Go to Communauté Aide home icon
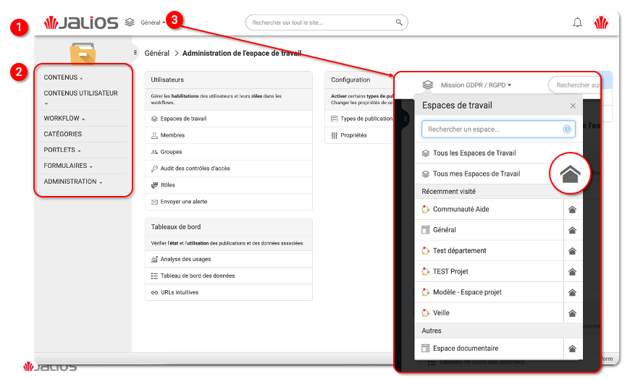The height and width of the screenshot is (379, 630). click(x=572, y=210)
